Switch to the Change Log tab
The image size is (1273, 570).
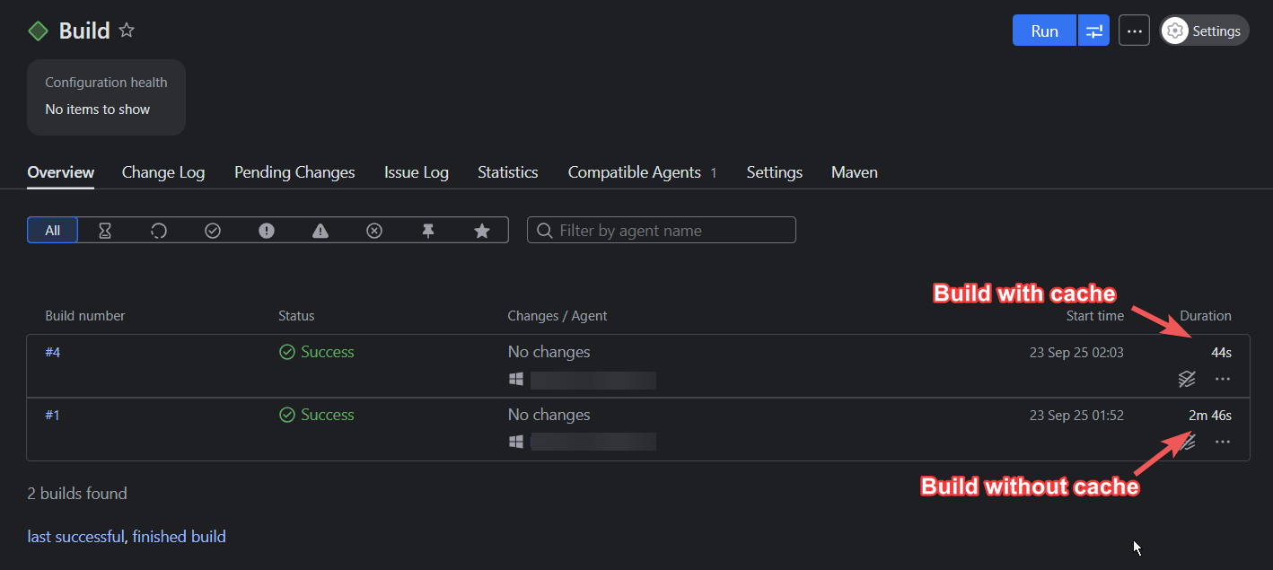click(x=163, y=172)
